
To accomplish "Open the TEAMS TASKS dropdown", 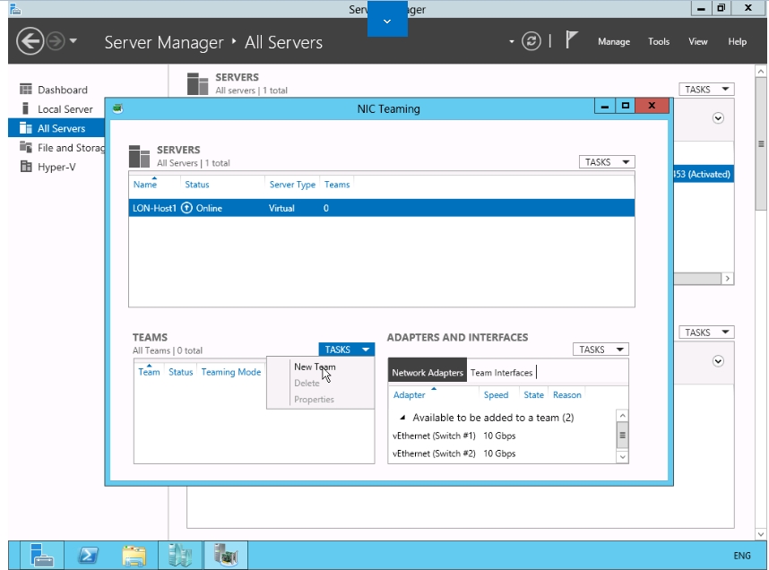I will point(346,350).
